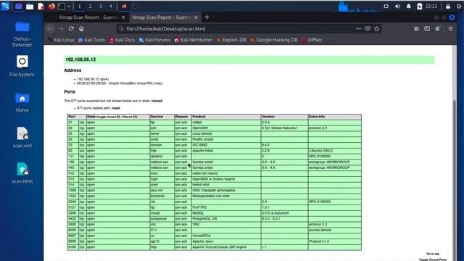The image size is (464, 261).
Task: Go to the Firefox home page
Action: pyautogui.click(x=81, y=29)
